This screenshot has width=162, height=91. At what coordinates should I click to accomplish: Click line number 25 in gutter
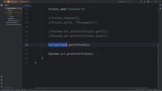(x=26, y=54)
